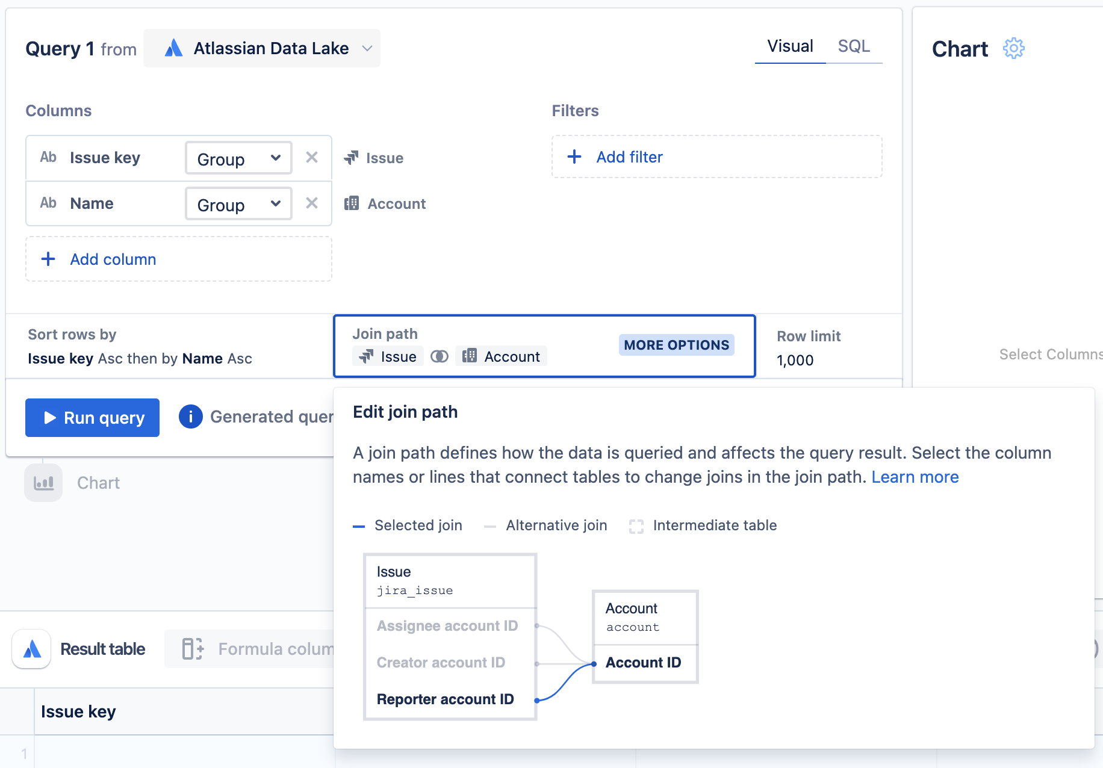The image size is (1103, 768).
Task: Switch to the SQL tab
Action: (x=854, y=46)
